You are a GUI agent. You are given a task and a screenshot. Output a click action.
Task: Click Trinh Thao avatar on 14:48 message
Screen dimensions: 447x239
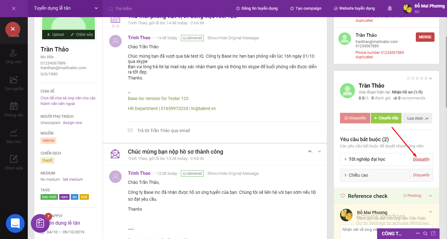coord(115,41)
